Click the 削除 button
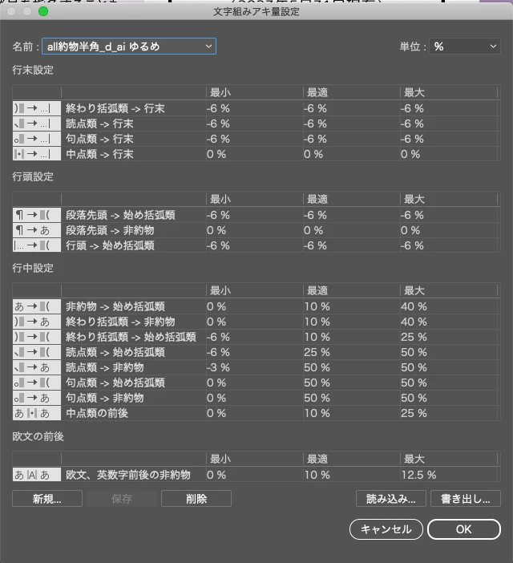The width and height of the screenshot is (513, 563). 196,499
